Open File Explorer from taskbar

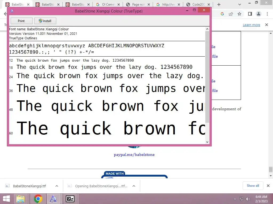pos(21,199)
